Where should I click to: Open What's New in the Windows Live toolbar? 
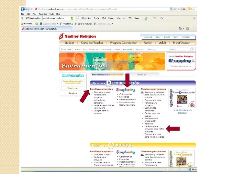pos(86,18)
